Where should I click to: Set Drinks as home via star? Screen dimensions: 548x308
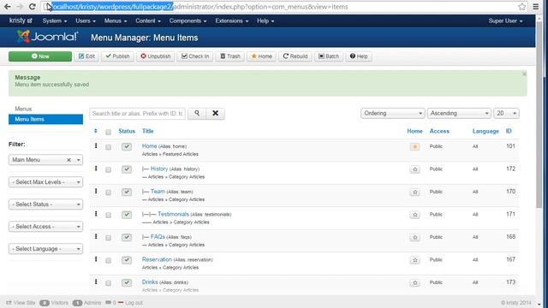pyautogui.click(x=414, y=283)
